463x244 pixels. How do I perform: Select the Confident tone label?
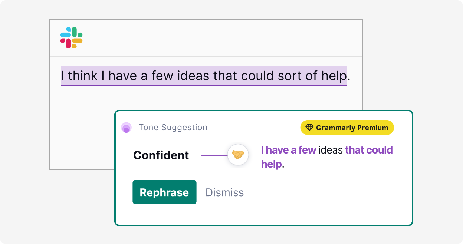coord(161,155)
